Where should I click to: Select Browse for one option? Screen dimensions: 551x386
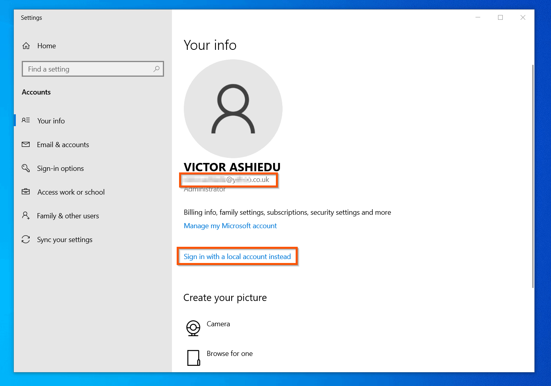(x=230, y=353)
